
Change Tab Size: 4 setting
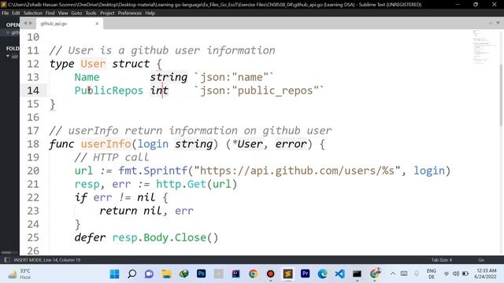pyautogui.click(x=441, y=260)
